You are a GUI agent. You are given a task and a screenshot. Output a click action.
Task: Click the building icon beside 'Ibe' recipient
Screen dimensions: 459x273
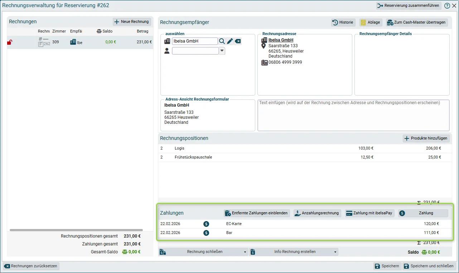pos(73,42)
